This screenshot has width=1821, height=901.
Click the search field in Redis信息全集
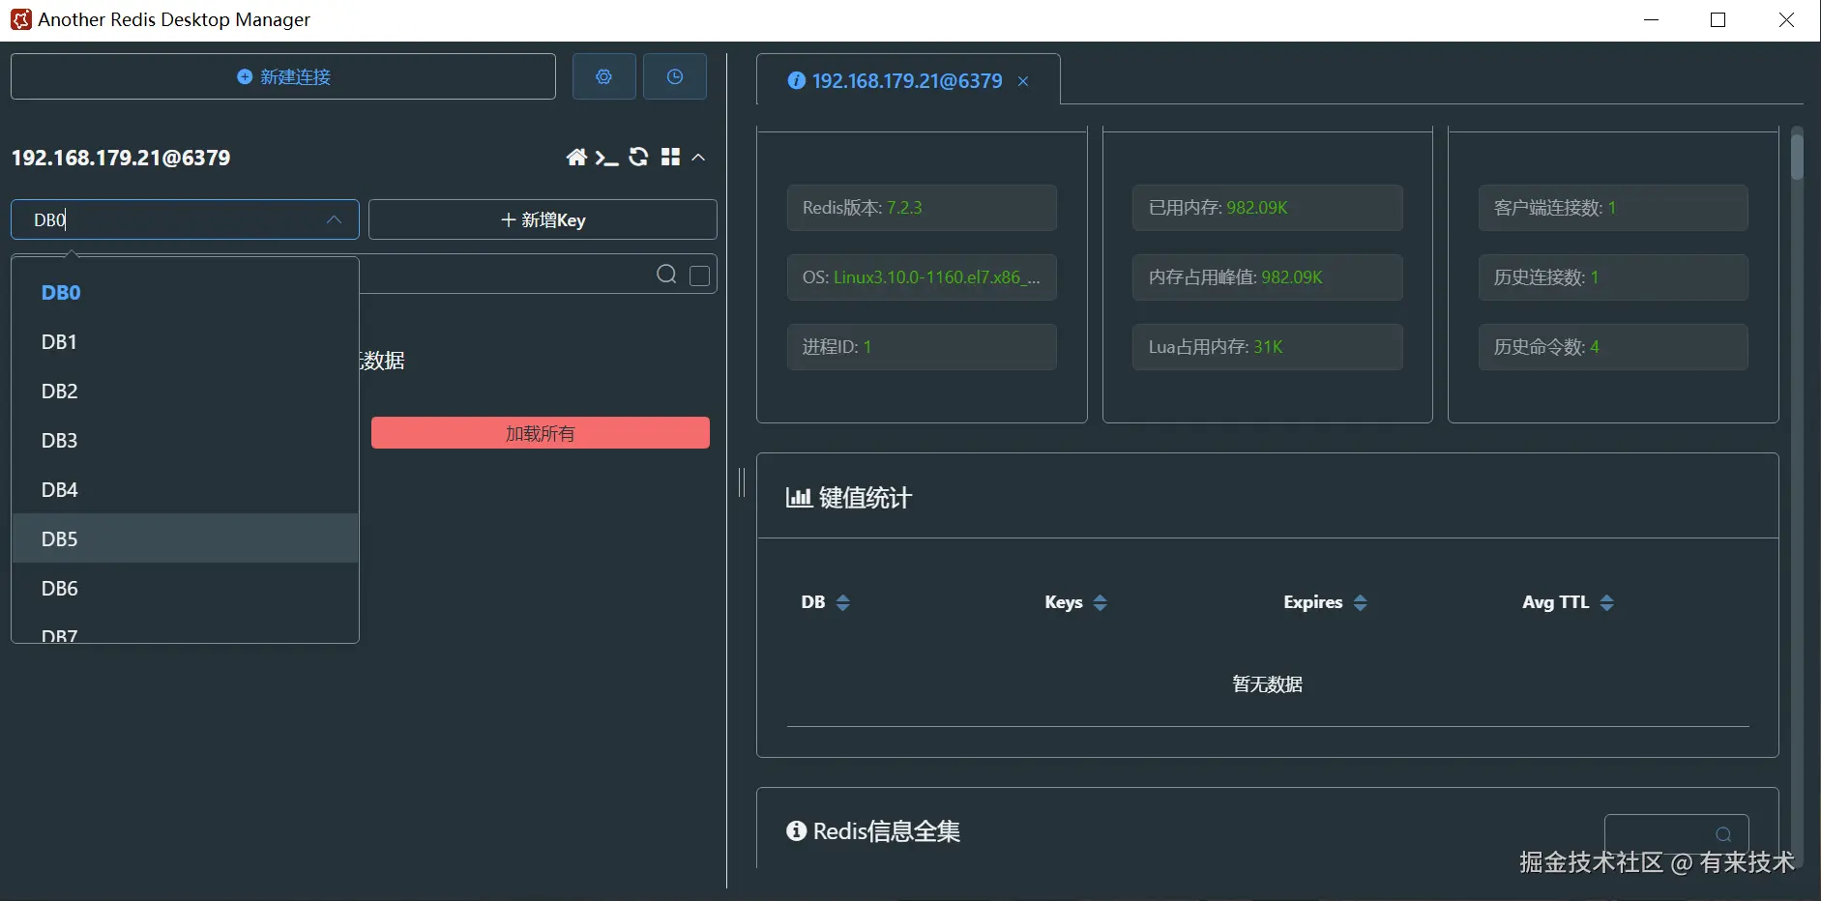1676,834
